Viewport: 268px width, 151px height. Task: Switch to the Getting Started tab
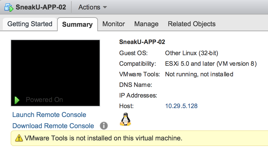click(x=30, y=24)
